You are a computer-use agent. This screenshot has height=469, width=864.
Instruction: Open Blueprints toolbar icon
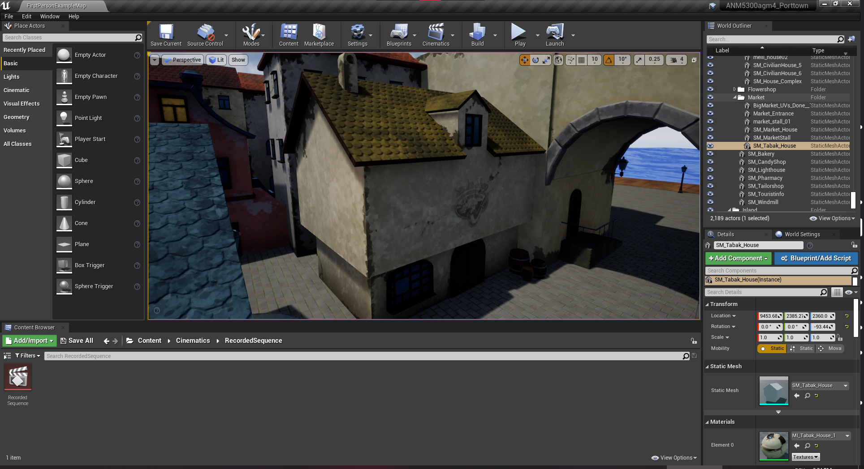click(x=399, y=35)
